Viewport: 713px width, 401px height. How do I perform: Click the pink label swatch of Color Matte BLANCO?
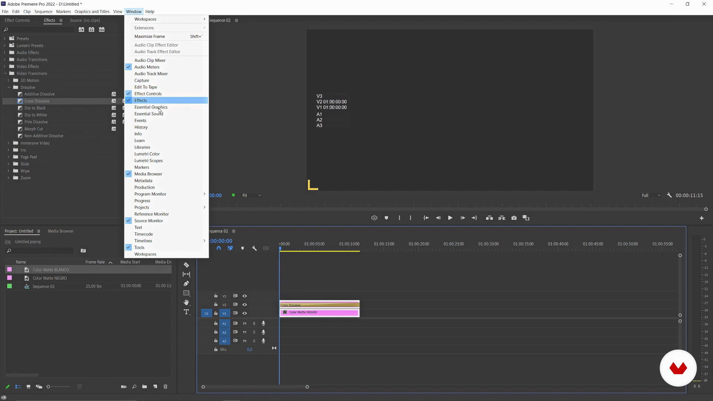coord(10,270)
